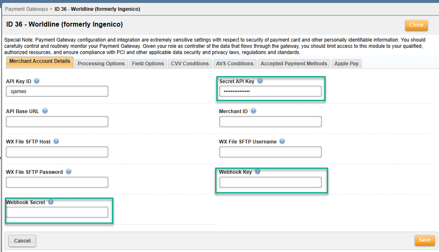Click into the Merchant ID field

coord(270,122)
